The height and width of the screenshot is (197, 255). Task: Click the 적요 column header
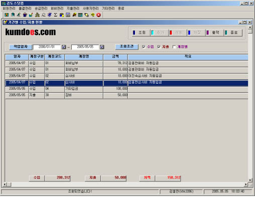click(x=188, y=57)
